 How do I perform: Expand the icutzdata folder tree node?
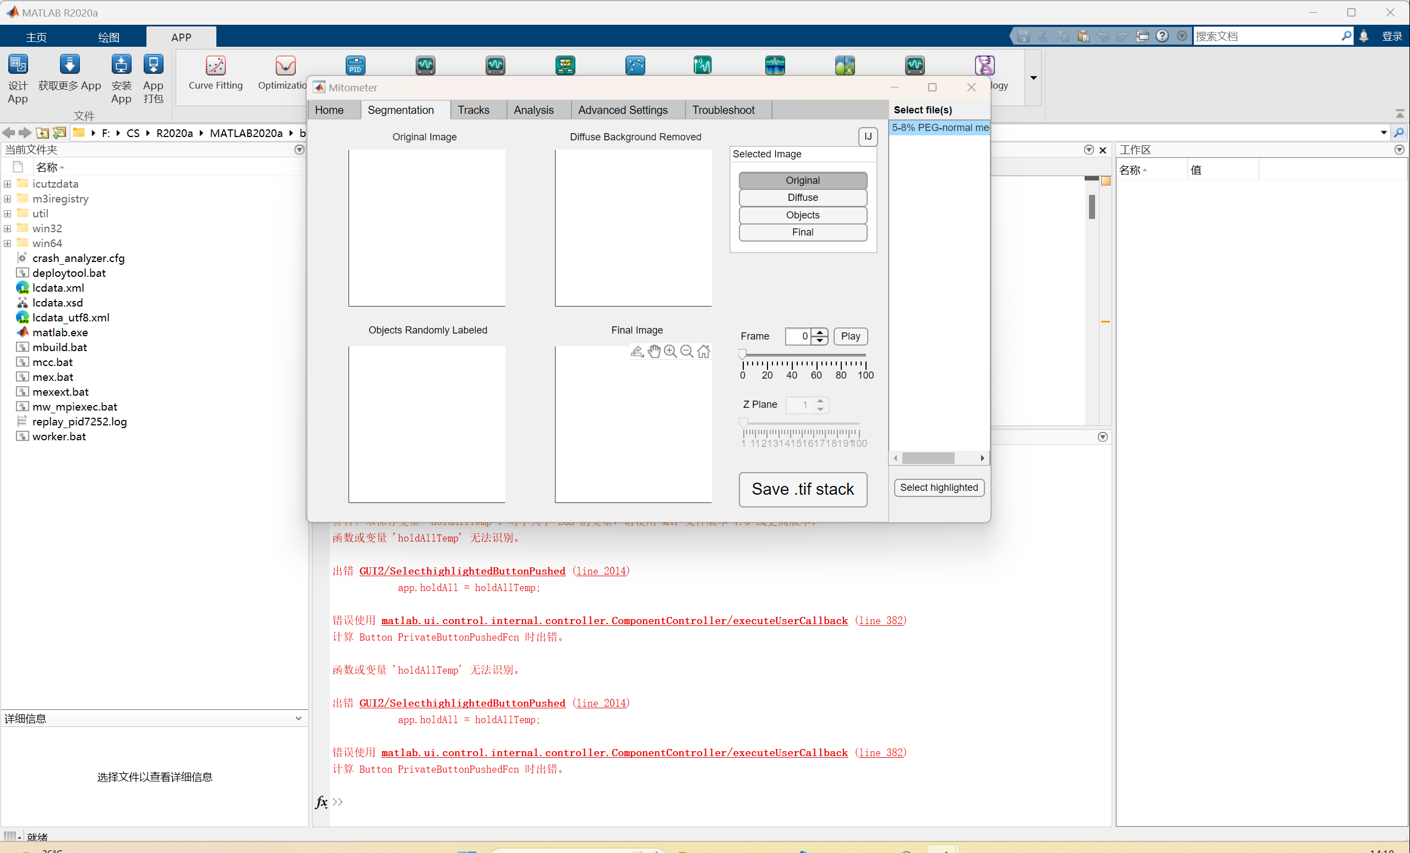pos(8,184)
